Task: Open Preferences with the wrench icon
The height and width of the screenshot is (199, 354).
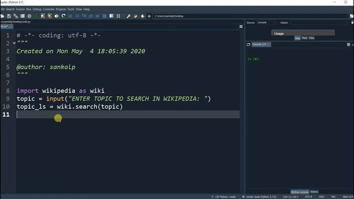Action: tap(128, 16)
